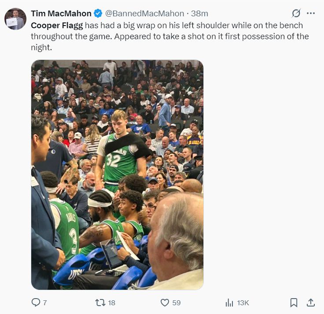Viewport: 324px width, 314px height.
Task: Open Tim MacMahon's profile avatar
Action: [x=15, y=19]
